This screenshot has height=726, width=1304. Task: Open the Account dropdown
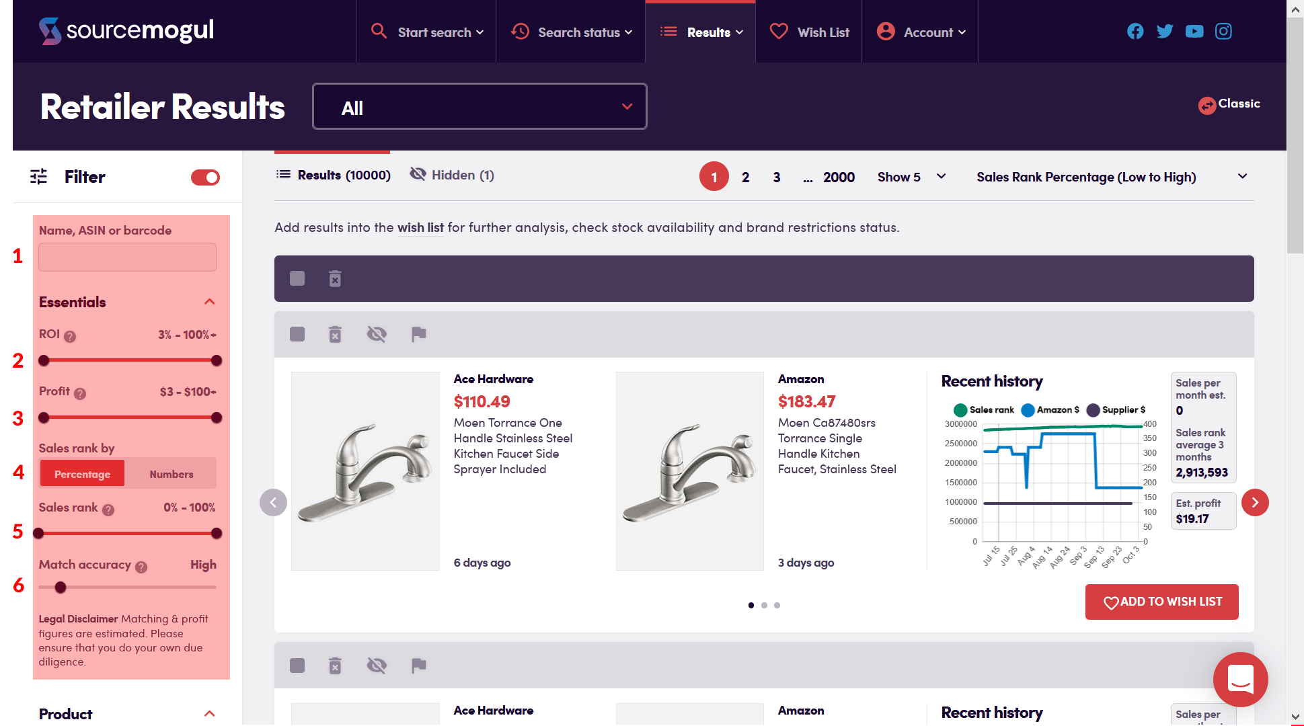[921, 32]
